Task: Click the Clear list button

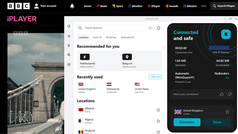Action: pyautogui.click(x=155, y=77)
